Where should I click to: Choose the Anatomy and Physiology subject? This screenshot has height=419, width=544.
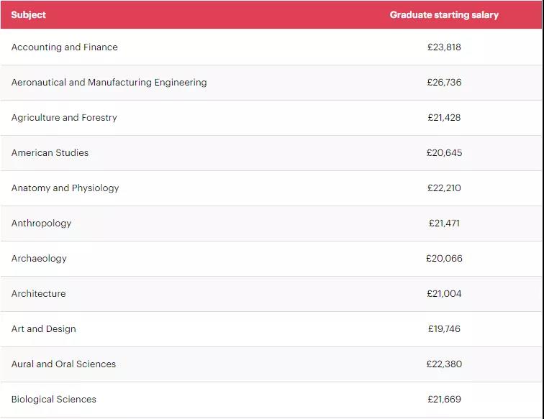tap(65, 188)
